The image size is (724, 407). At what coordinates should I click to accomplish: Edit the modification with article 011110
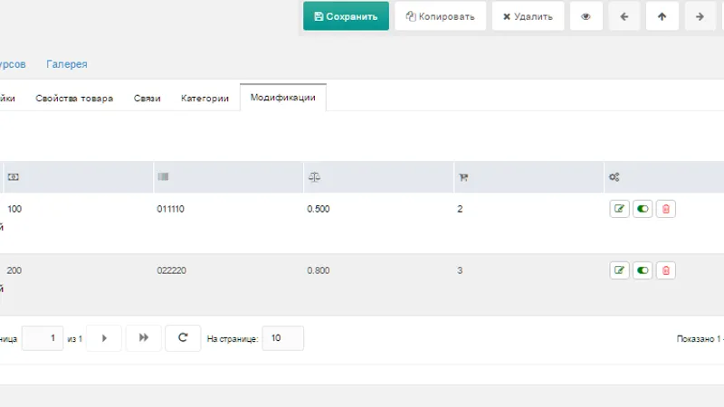click(619, 209)
